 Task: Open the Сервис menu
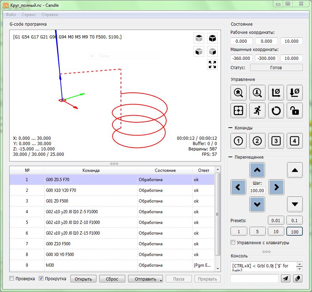point(28,15)
